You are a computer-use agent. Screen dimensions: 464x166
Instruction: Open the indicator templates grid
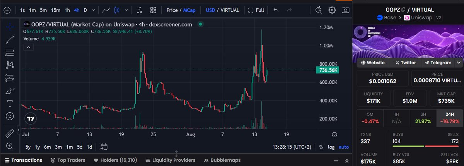[x=153, y=10]
